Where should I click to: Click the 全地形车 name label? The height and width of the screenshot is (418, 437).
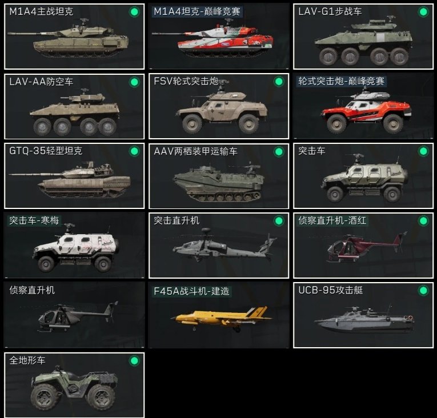(27, 360)
